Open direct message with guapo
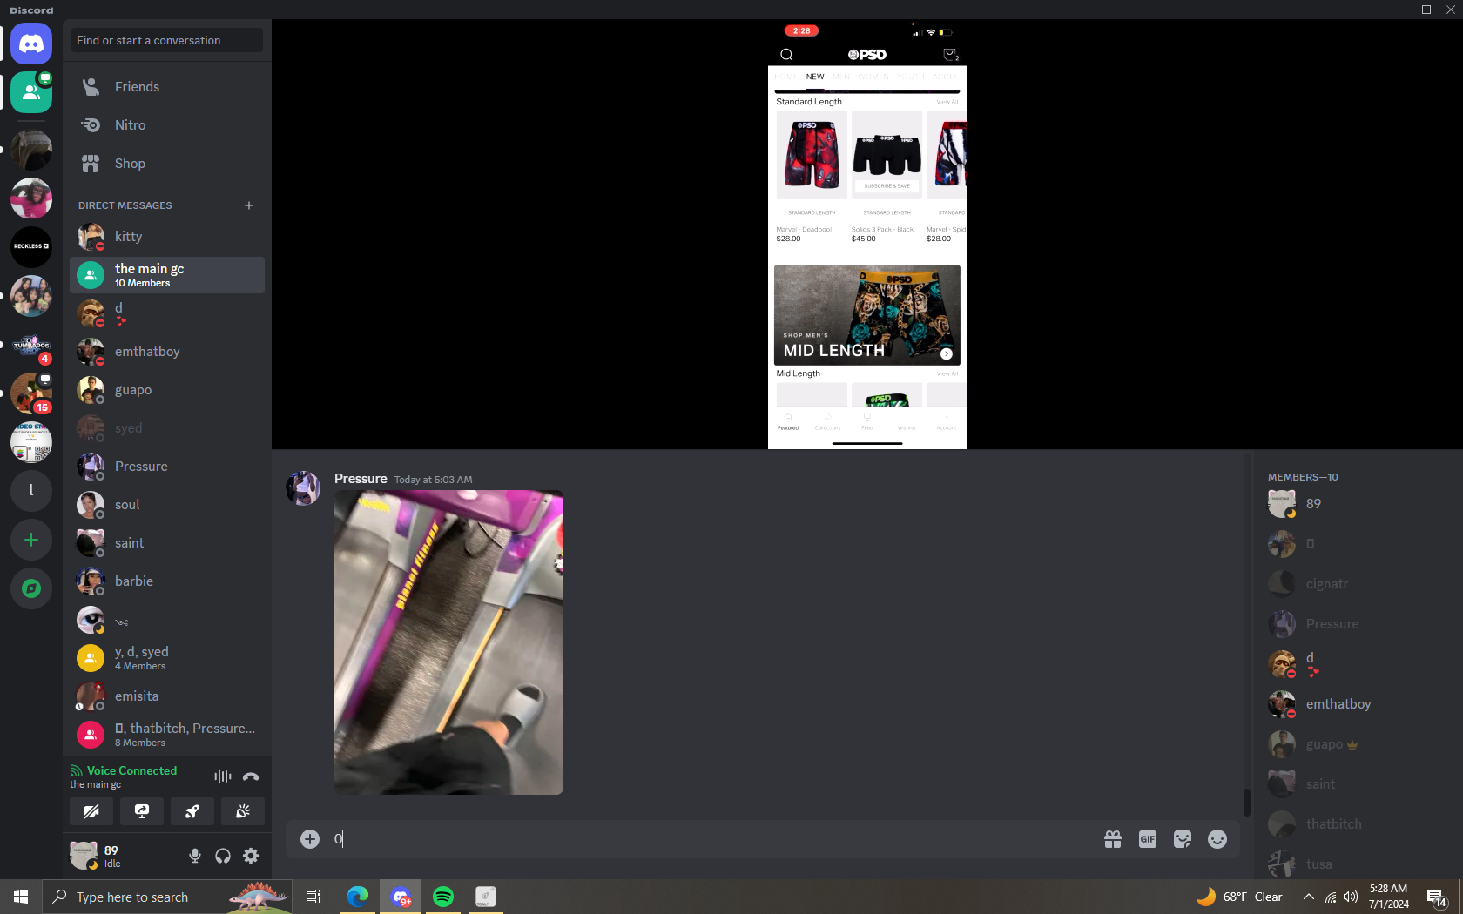Screen dimensions: 1463x914 click(167, 390)
